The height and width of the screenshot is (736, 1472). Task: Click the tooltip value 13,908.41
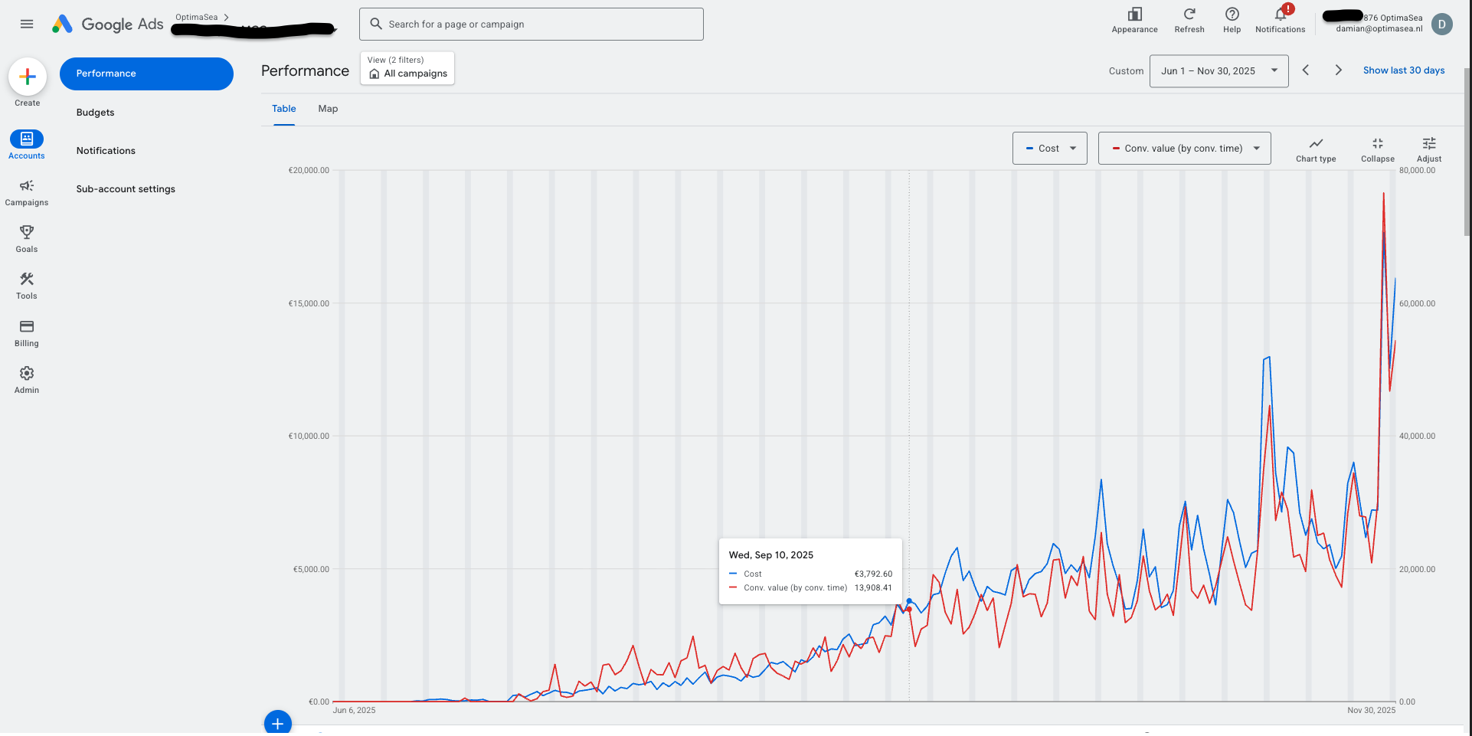pos(873,588)
